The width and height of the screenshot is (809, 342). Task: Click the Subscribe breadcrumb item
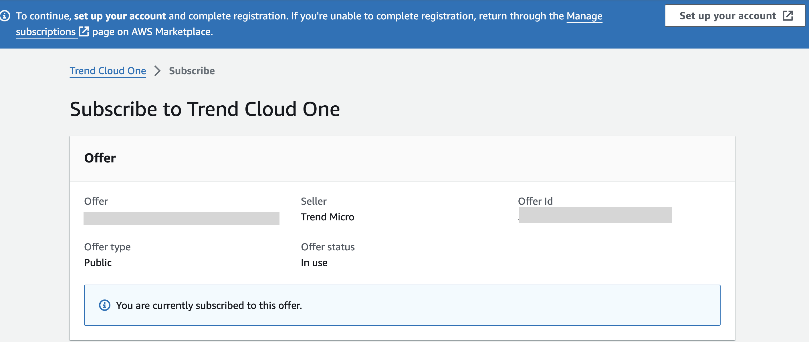pyautogui.click(x=192, y=71)
